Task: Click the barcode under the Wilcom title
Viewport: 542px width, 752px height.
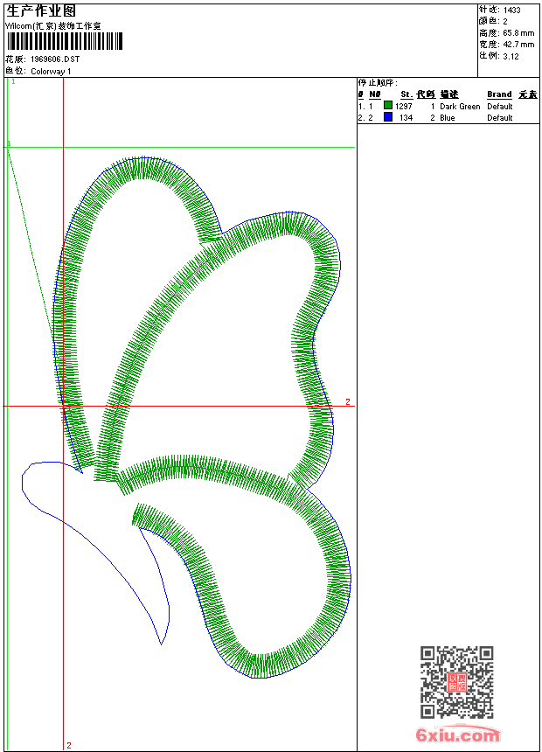Action: coord(65,41)
